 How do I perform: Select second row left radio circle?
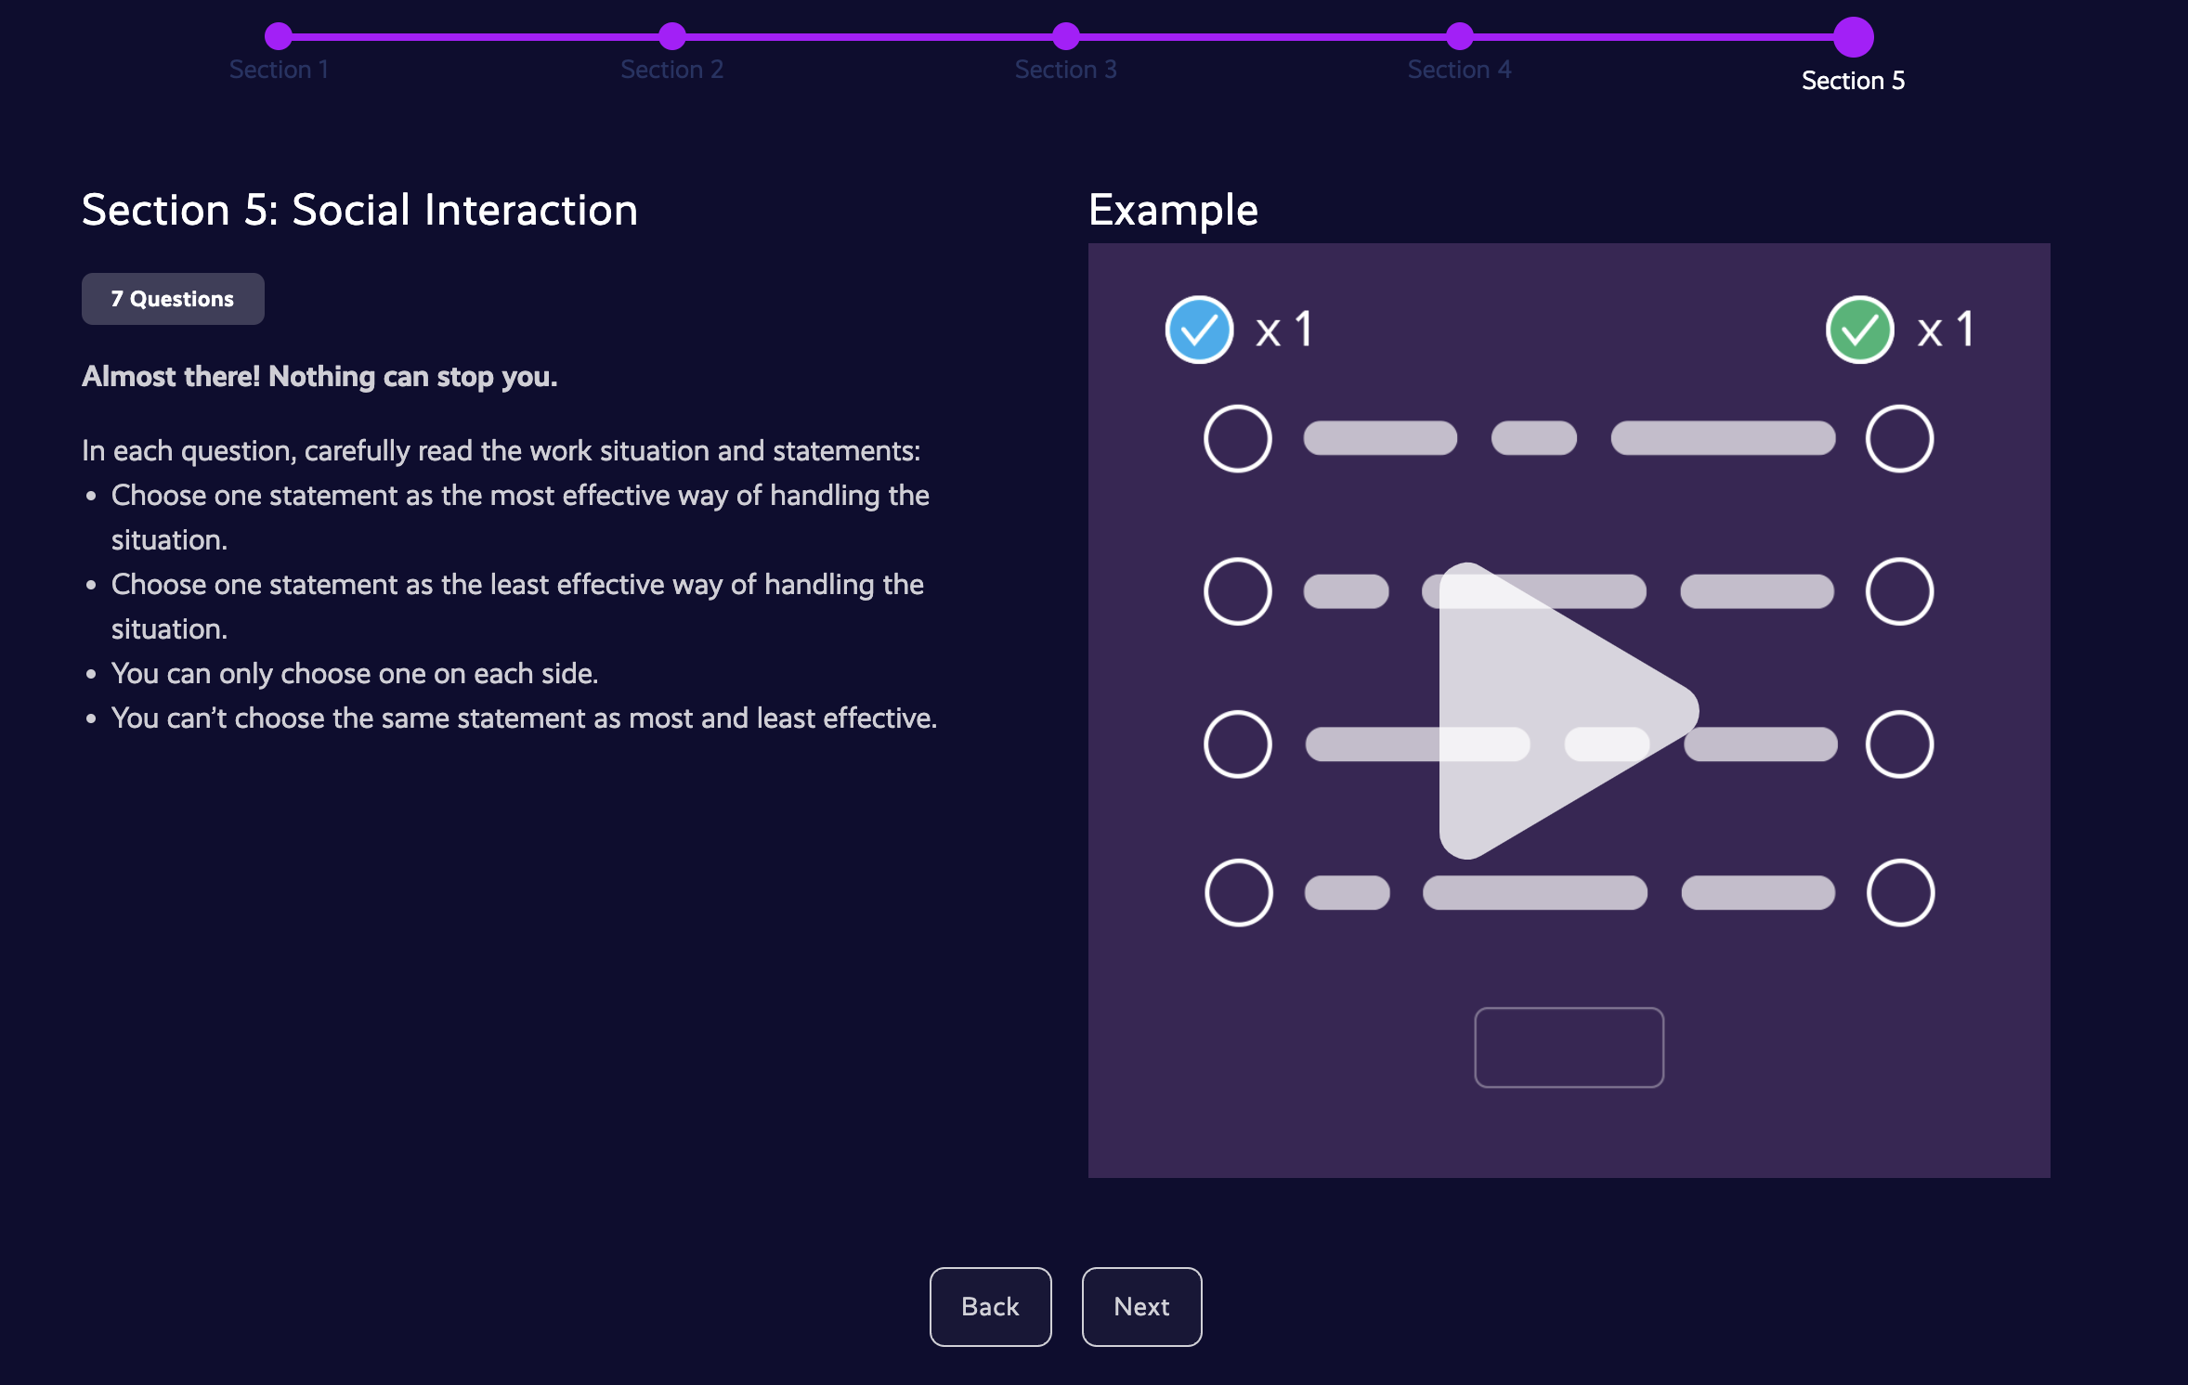pos(1237,591)
